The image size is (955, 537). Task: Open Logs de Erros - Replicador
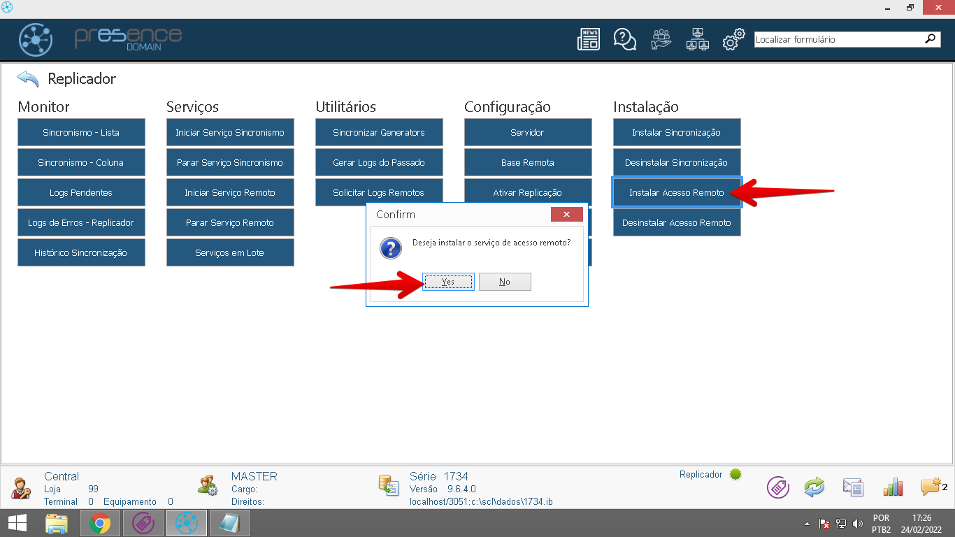pyautogui.click(x=81, y=222)
